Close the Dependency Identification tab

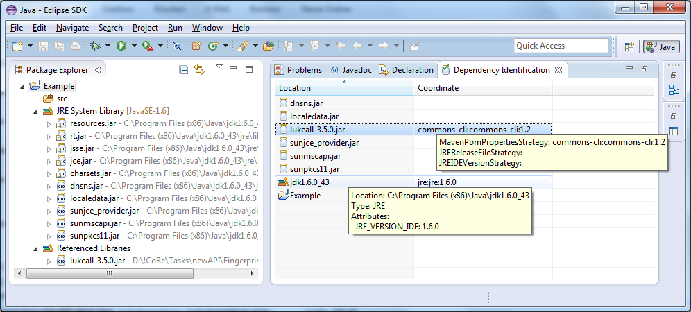click(558, 69)
